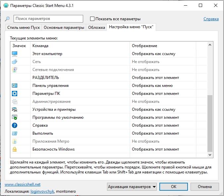Click the Classic Start Menu shell title icon
224x196 pixels.
coord(6,5)
